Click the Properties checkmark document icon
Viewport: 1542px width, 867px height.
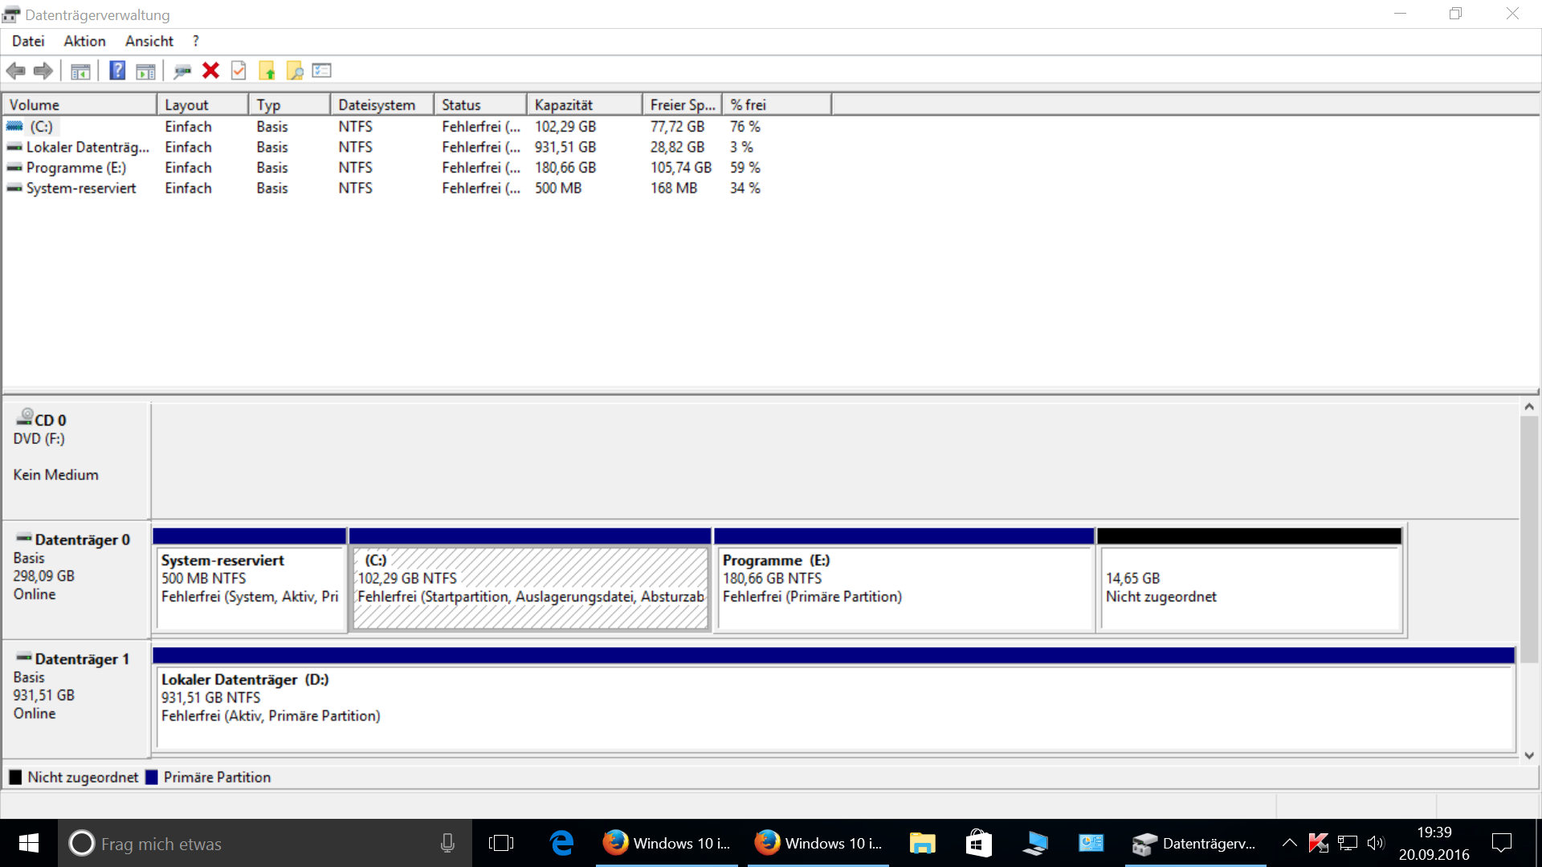[239, 71]
